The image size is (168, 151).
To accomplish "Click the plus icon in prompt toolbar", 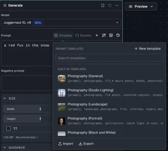I will pos(97,35).
